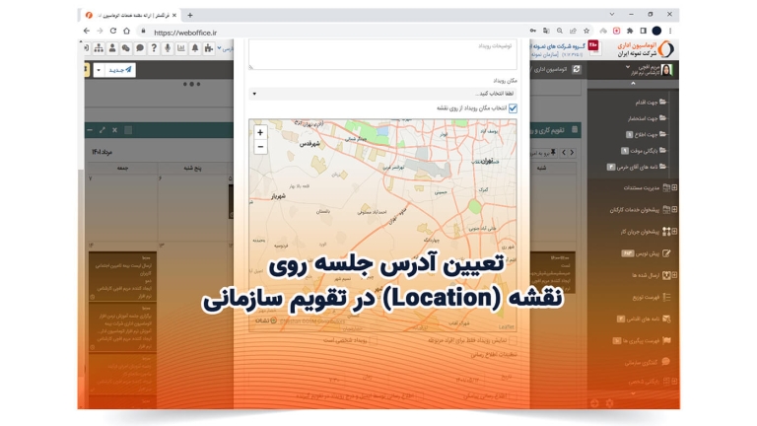Click the refresh icon next to اتوماسیون اداری
Viewport: 757px width, 426px height.
point(577,69)
